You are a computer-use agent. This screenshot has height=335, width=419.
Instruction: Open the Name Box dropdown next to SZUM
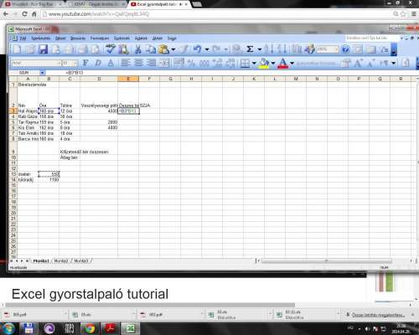[x=42, y=73]
